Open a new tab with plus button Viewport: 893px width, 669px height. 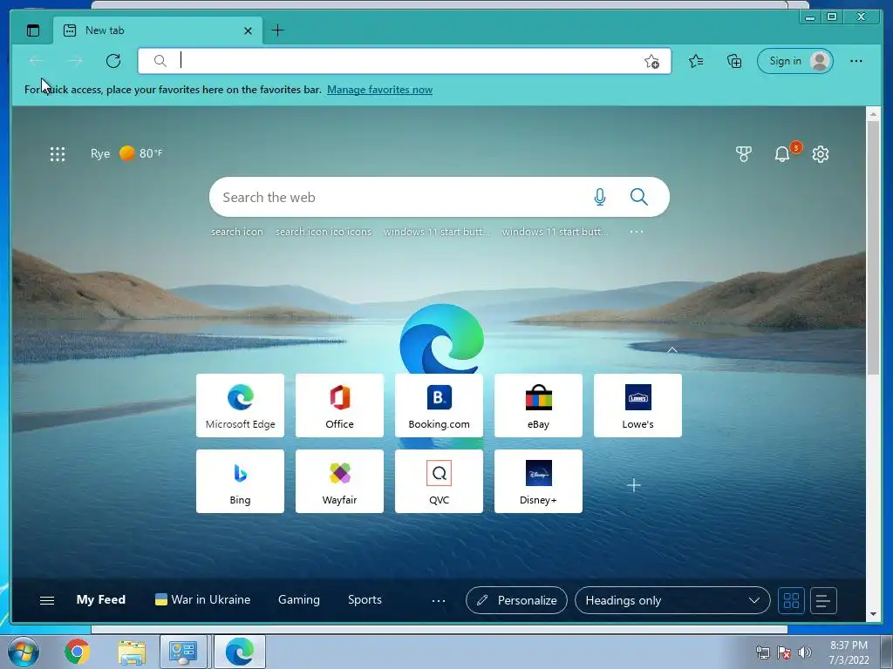[x=278, y=30]
